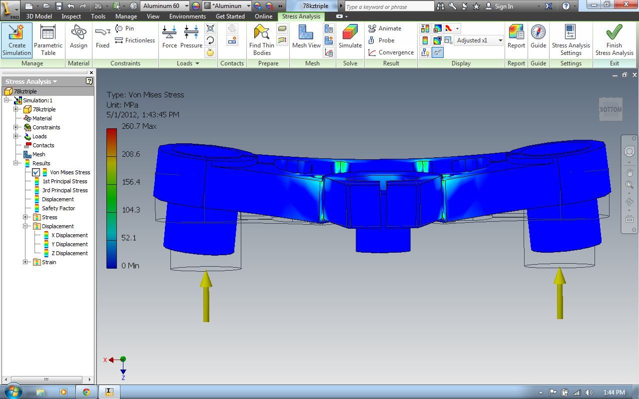This screenshot has width=639, height=399.
Task: Apply a Force load
Action: (x=169, y=40)
